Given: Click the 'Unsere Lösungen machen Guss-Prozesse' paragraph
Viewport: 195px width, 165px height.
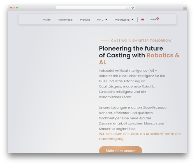Looking at the screenshot, I should point(133,118).
